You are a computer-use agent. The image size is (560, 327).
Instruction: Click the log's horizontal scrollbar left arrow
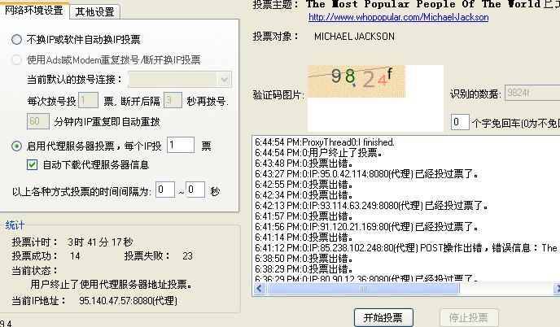260,289
